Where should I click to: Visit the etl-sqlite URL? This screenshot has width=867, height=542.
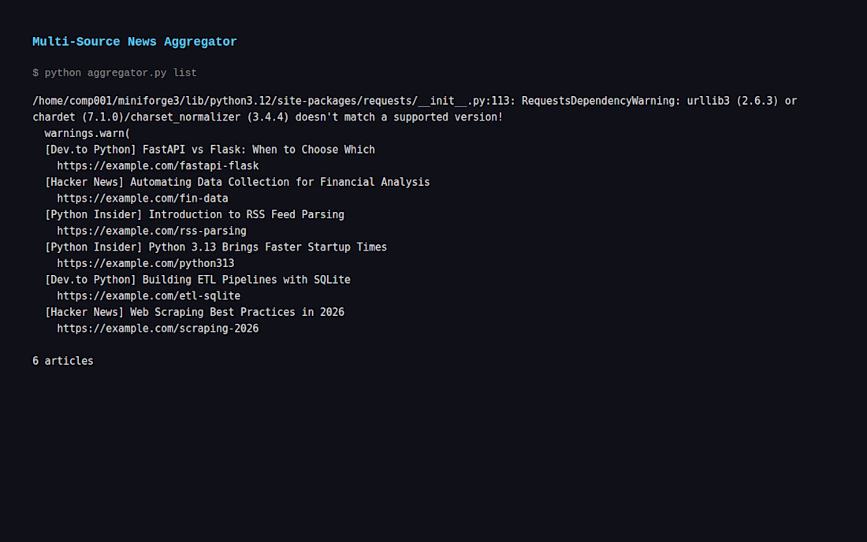148,296
